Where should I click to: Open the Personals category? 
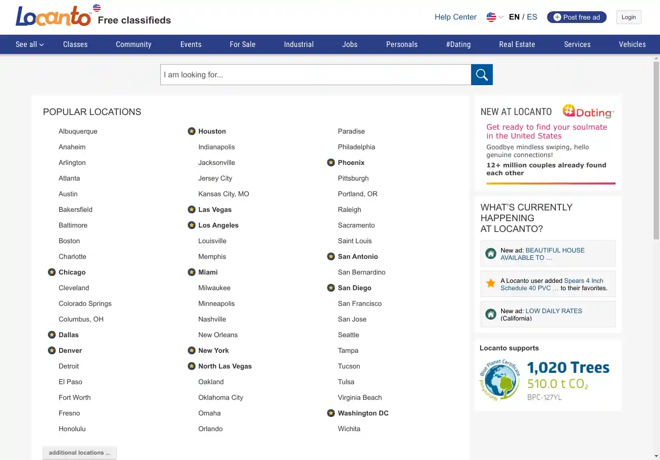pos(402,44)
